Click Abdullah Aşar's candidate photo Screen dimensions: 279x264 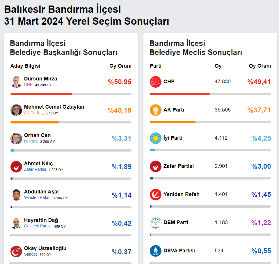click(16, 195)
